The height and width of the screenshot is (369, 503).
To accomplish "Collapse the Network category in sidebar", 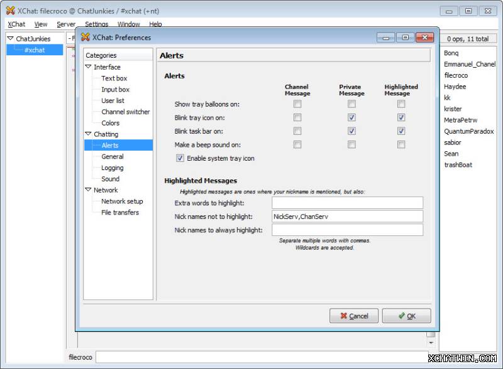I will click(x=89, y=190).
